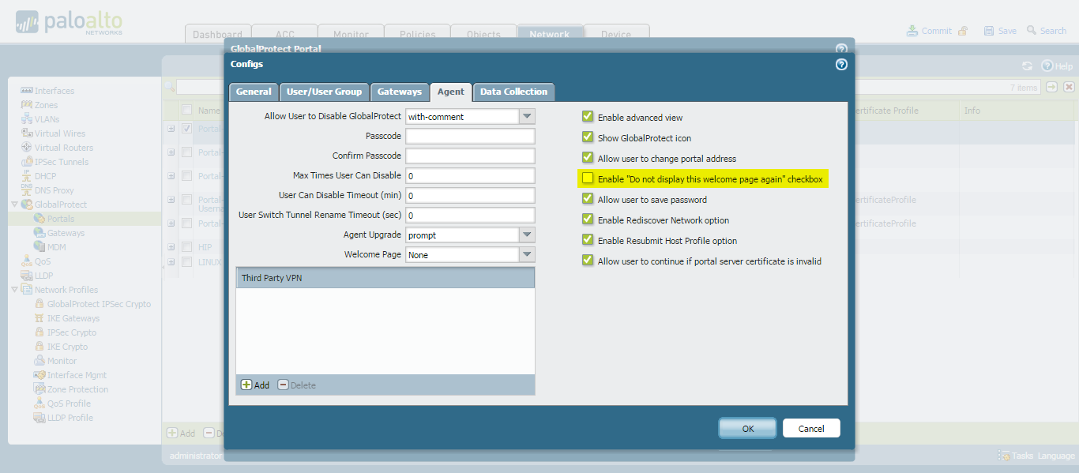Image resolution: width=1079 pixels, height=473 pixels.
Task: Open Help in the background page
Action: (1057, 66)
